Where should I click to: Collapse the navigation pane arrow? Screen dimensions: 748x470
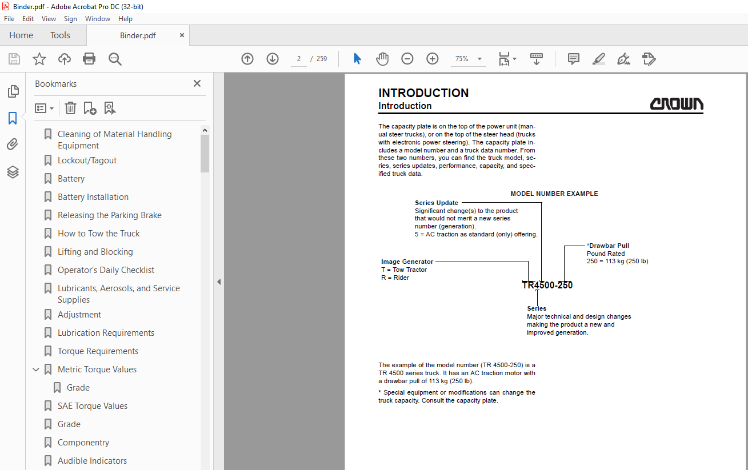tap(218, 282)
